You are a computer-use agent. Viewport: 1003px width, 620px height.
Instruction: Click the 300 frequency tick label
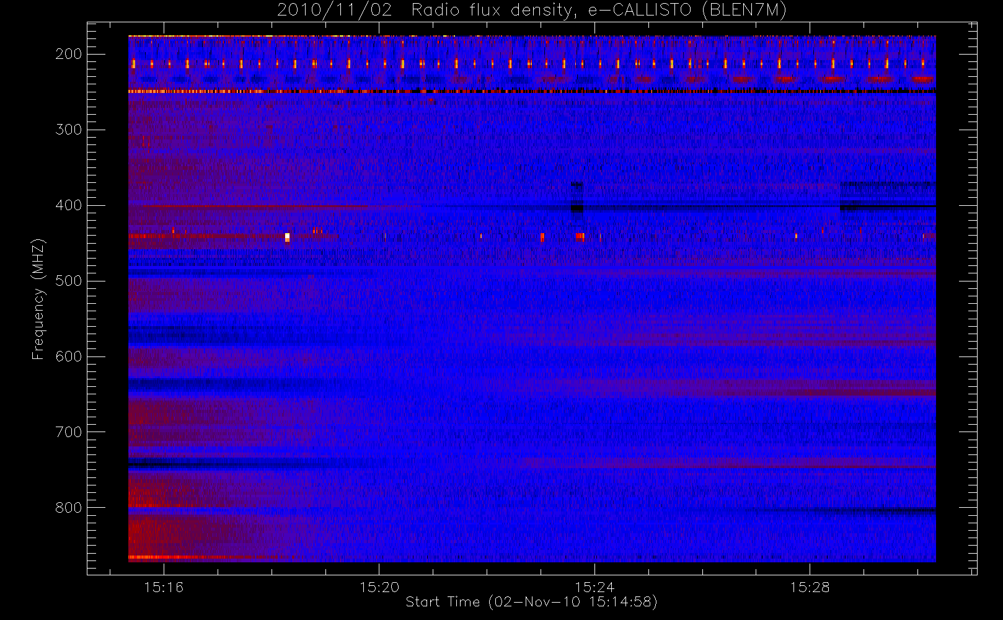[x=69, y=130]
